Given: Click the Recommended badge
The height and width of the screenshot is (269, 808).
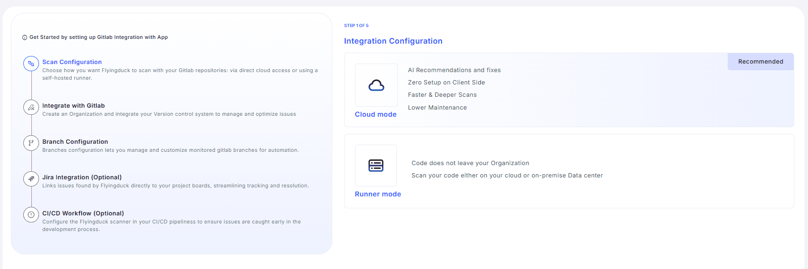Looking at the screenshot, I should (x=760, y=62).
